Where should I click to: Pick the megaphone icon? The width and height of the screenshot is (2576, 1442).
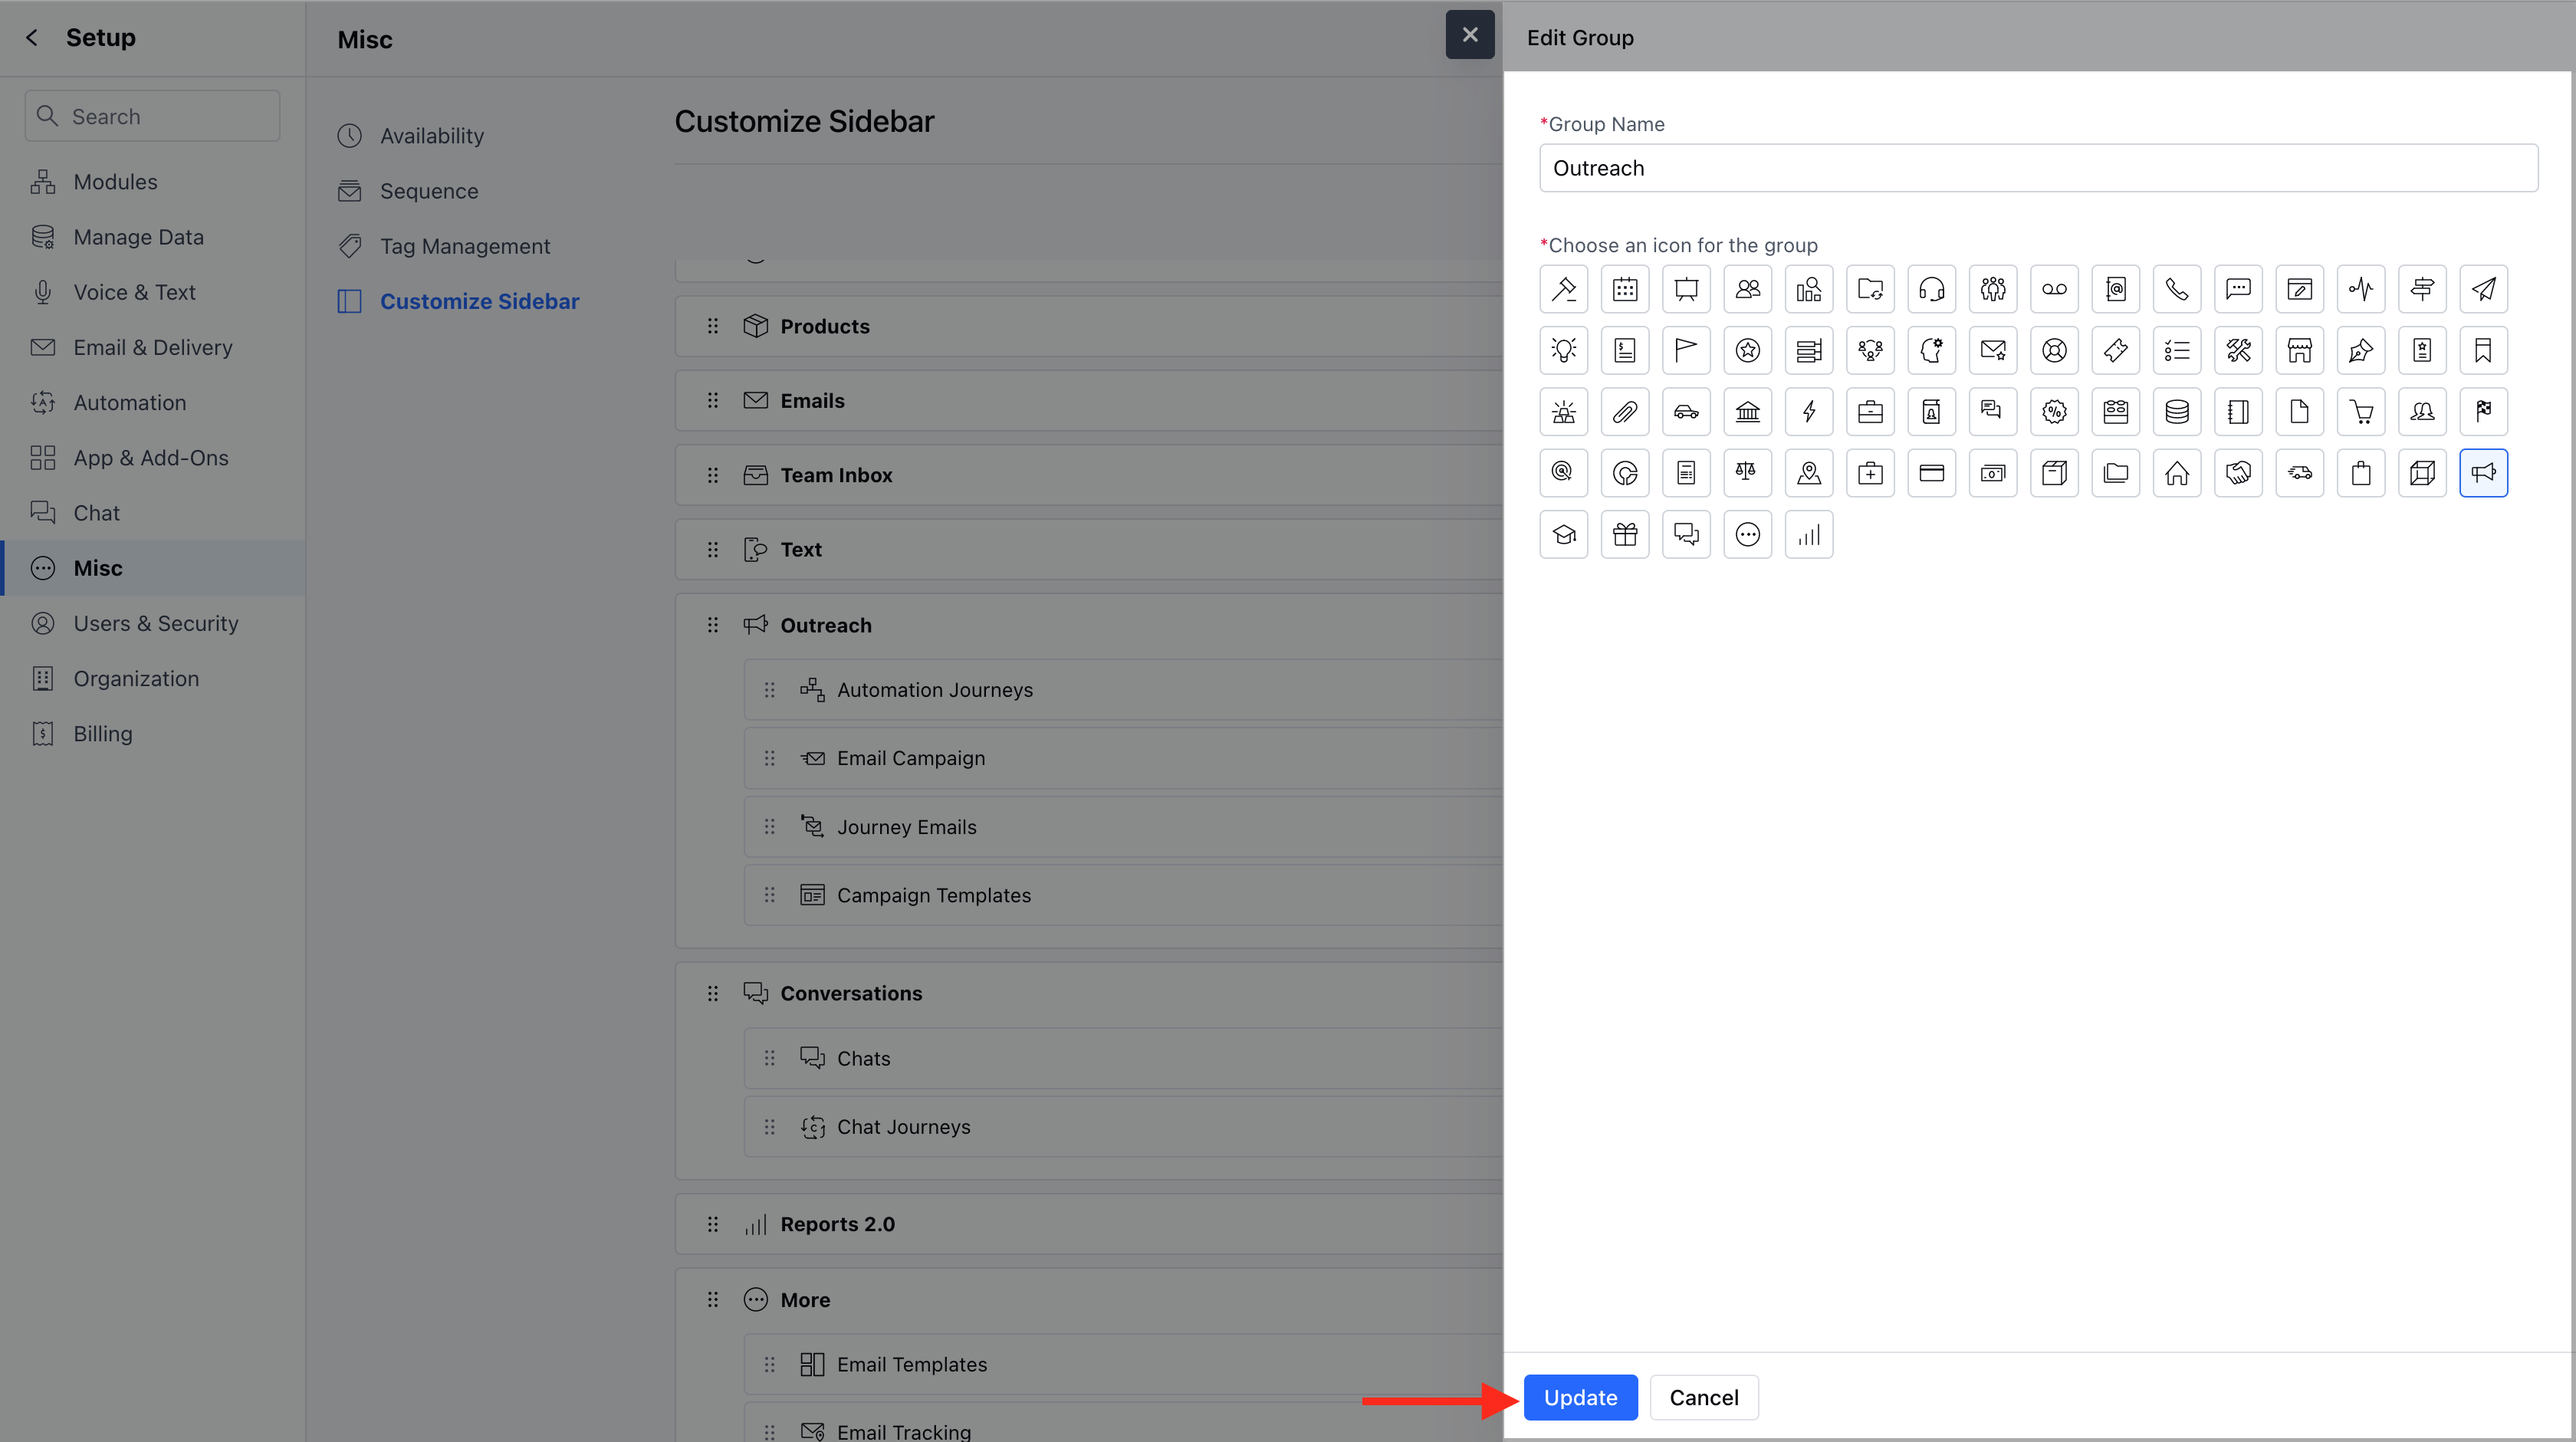(x=2483, y=473)
